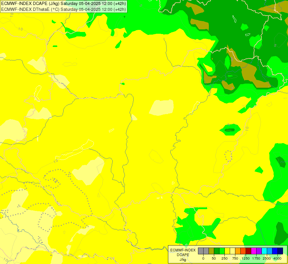Click the '750' legend scale label
288x264 pixels.
pos(235,258)
